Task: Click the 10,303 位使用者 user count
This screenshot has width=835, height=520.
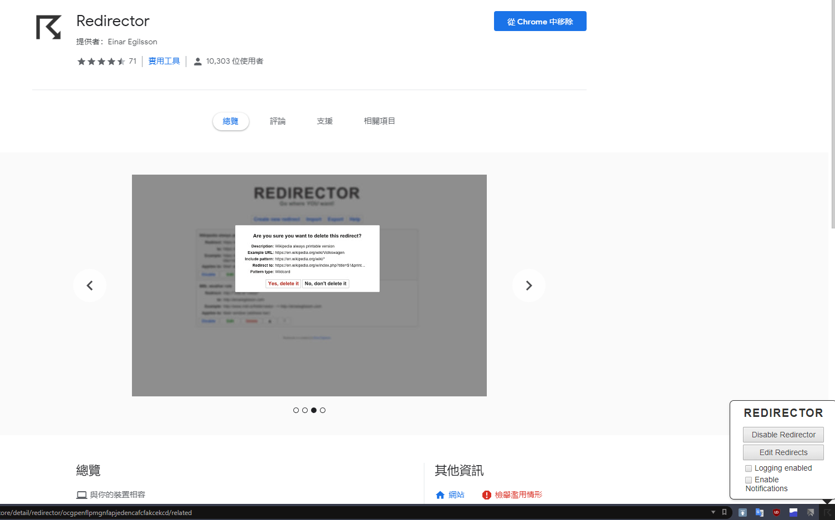Action: coord(235,62)
